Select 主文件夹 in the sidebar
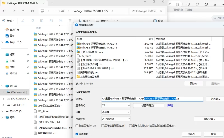 pos(14,30)
